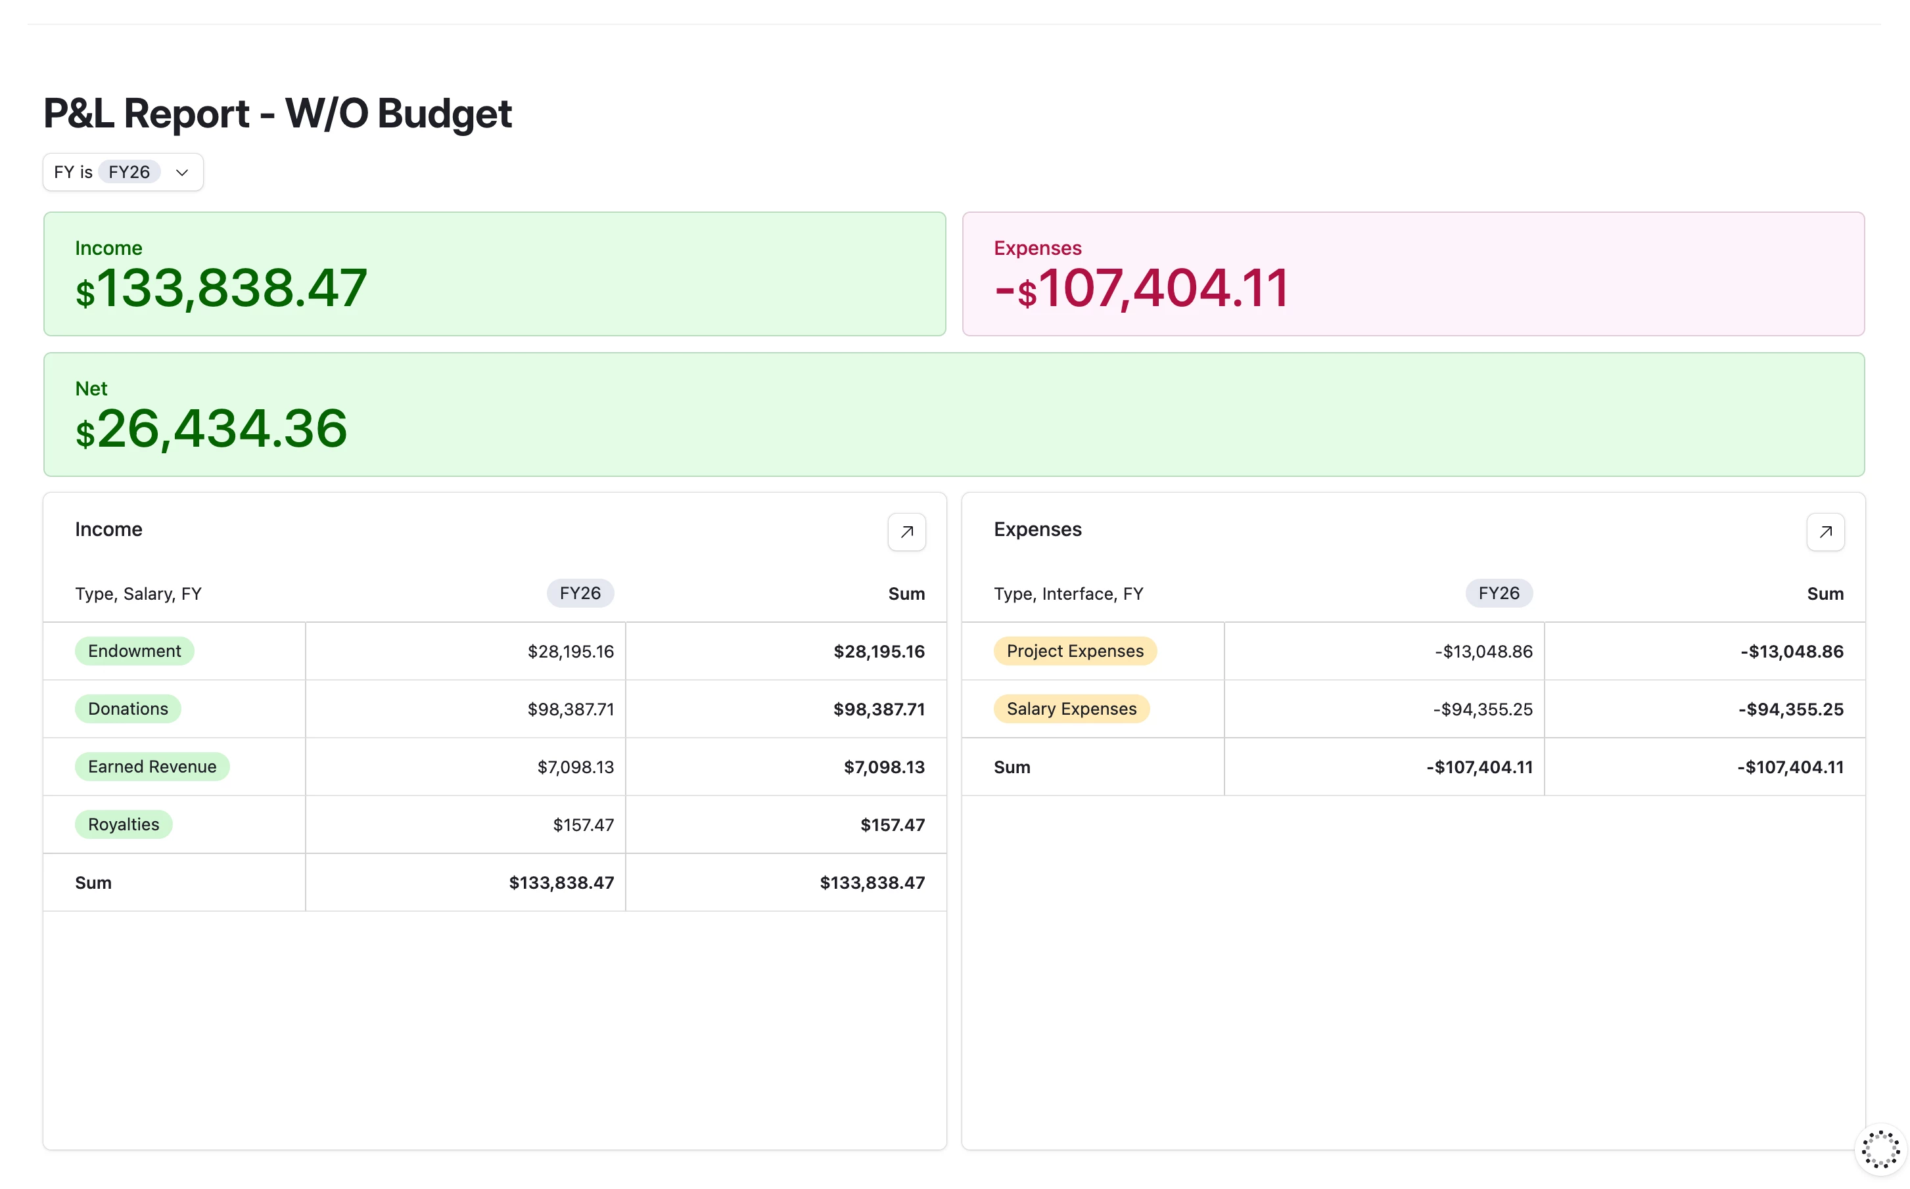Click the chevron in the FY filter
1910x1189 pixels.
[181, 172]
